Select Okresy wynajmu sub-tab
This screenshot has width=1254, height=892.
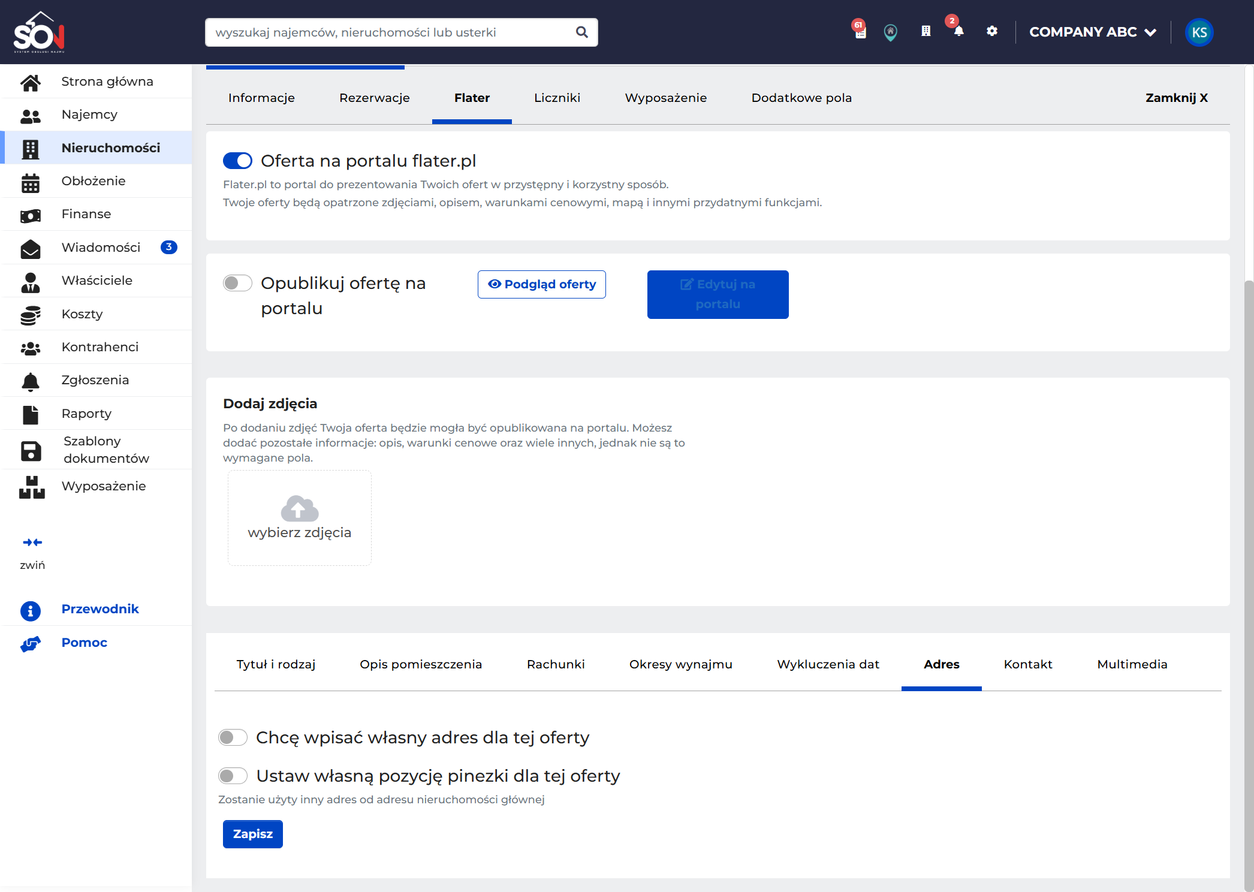681,664
